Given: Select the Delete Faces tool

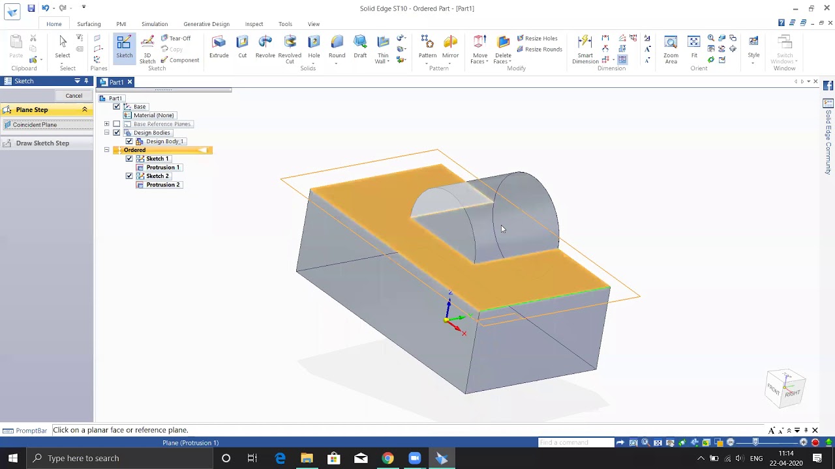Looking at the screenshot, I should (502, 50).
